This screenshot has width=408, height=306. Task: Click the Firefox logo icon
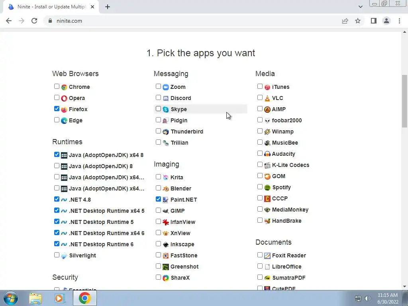pos(64,110)
